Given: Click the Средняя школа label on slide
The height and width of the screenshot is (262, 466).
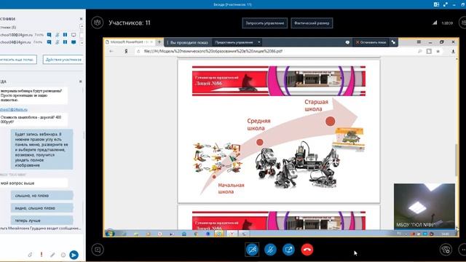Looking at the screenshot, I should (258, 124).
